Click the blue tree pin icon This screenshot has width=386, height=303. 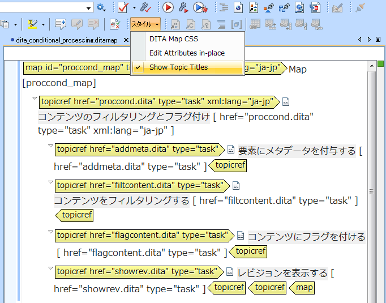point(284,8)
